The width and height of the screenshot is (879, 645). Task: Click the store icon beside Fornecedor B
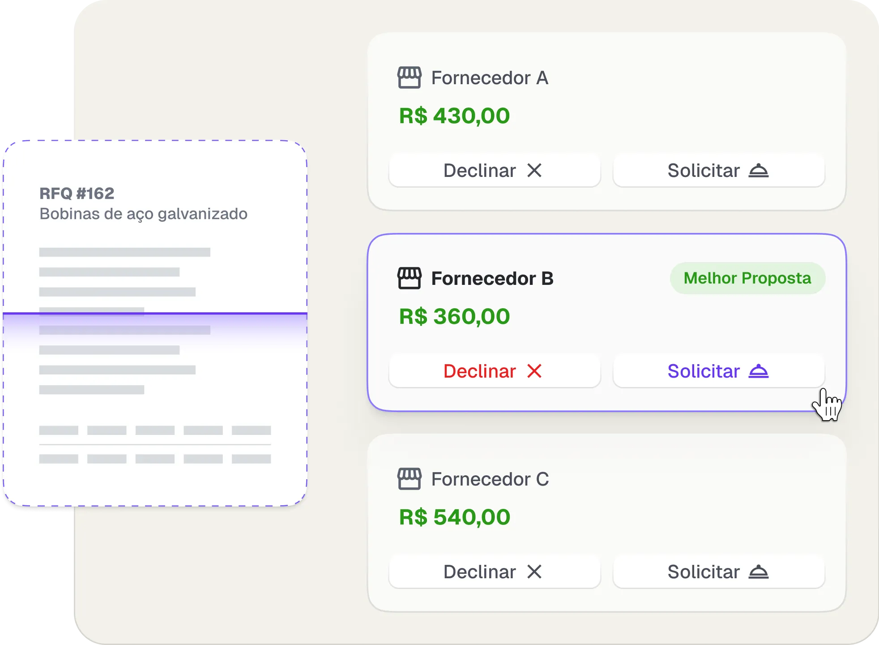tap(409, 279)
